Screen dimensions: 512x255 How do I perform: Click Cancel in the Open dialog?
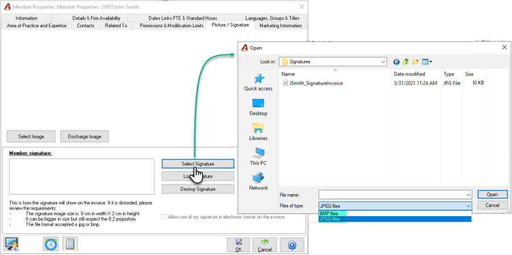[493, 205]
